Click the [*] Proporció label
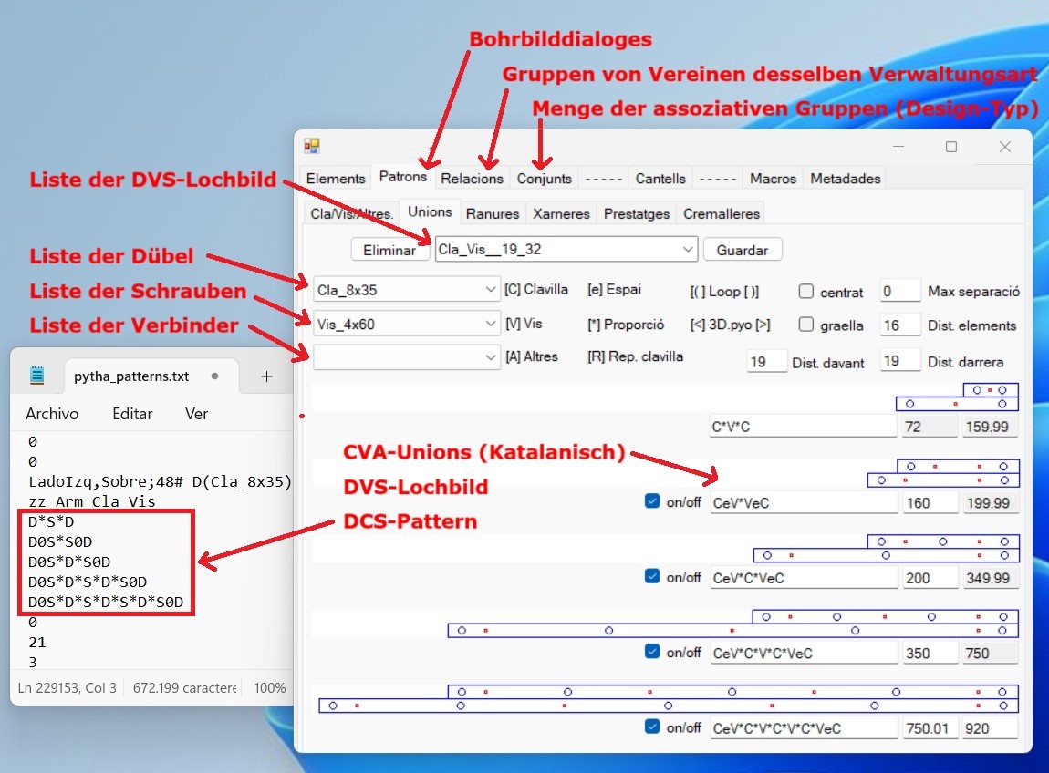 pyautogui.click(x=626, y=325)
